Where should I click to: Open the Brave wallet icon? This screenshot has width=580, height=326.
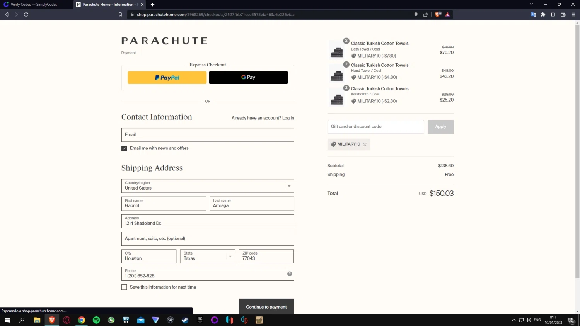tap(563, 15)
